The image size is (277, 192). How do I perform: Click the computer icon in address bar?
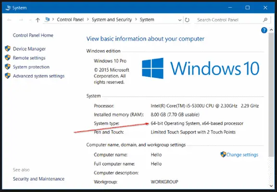[x=47, y=19]
